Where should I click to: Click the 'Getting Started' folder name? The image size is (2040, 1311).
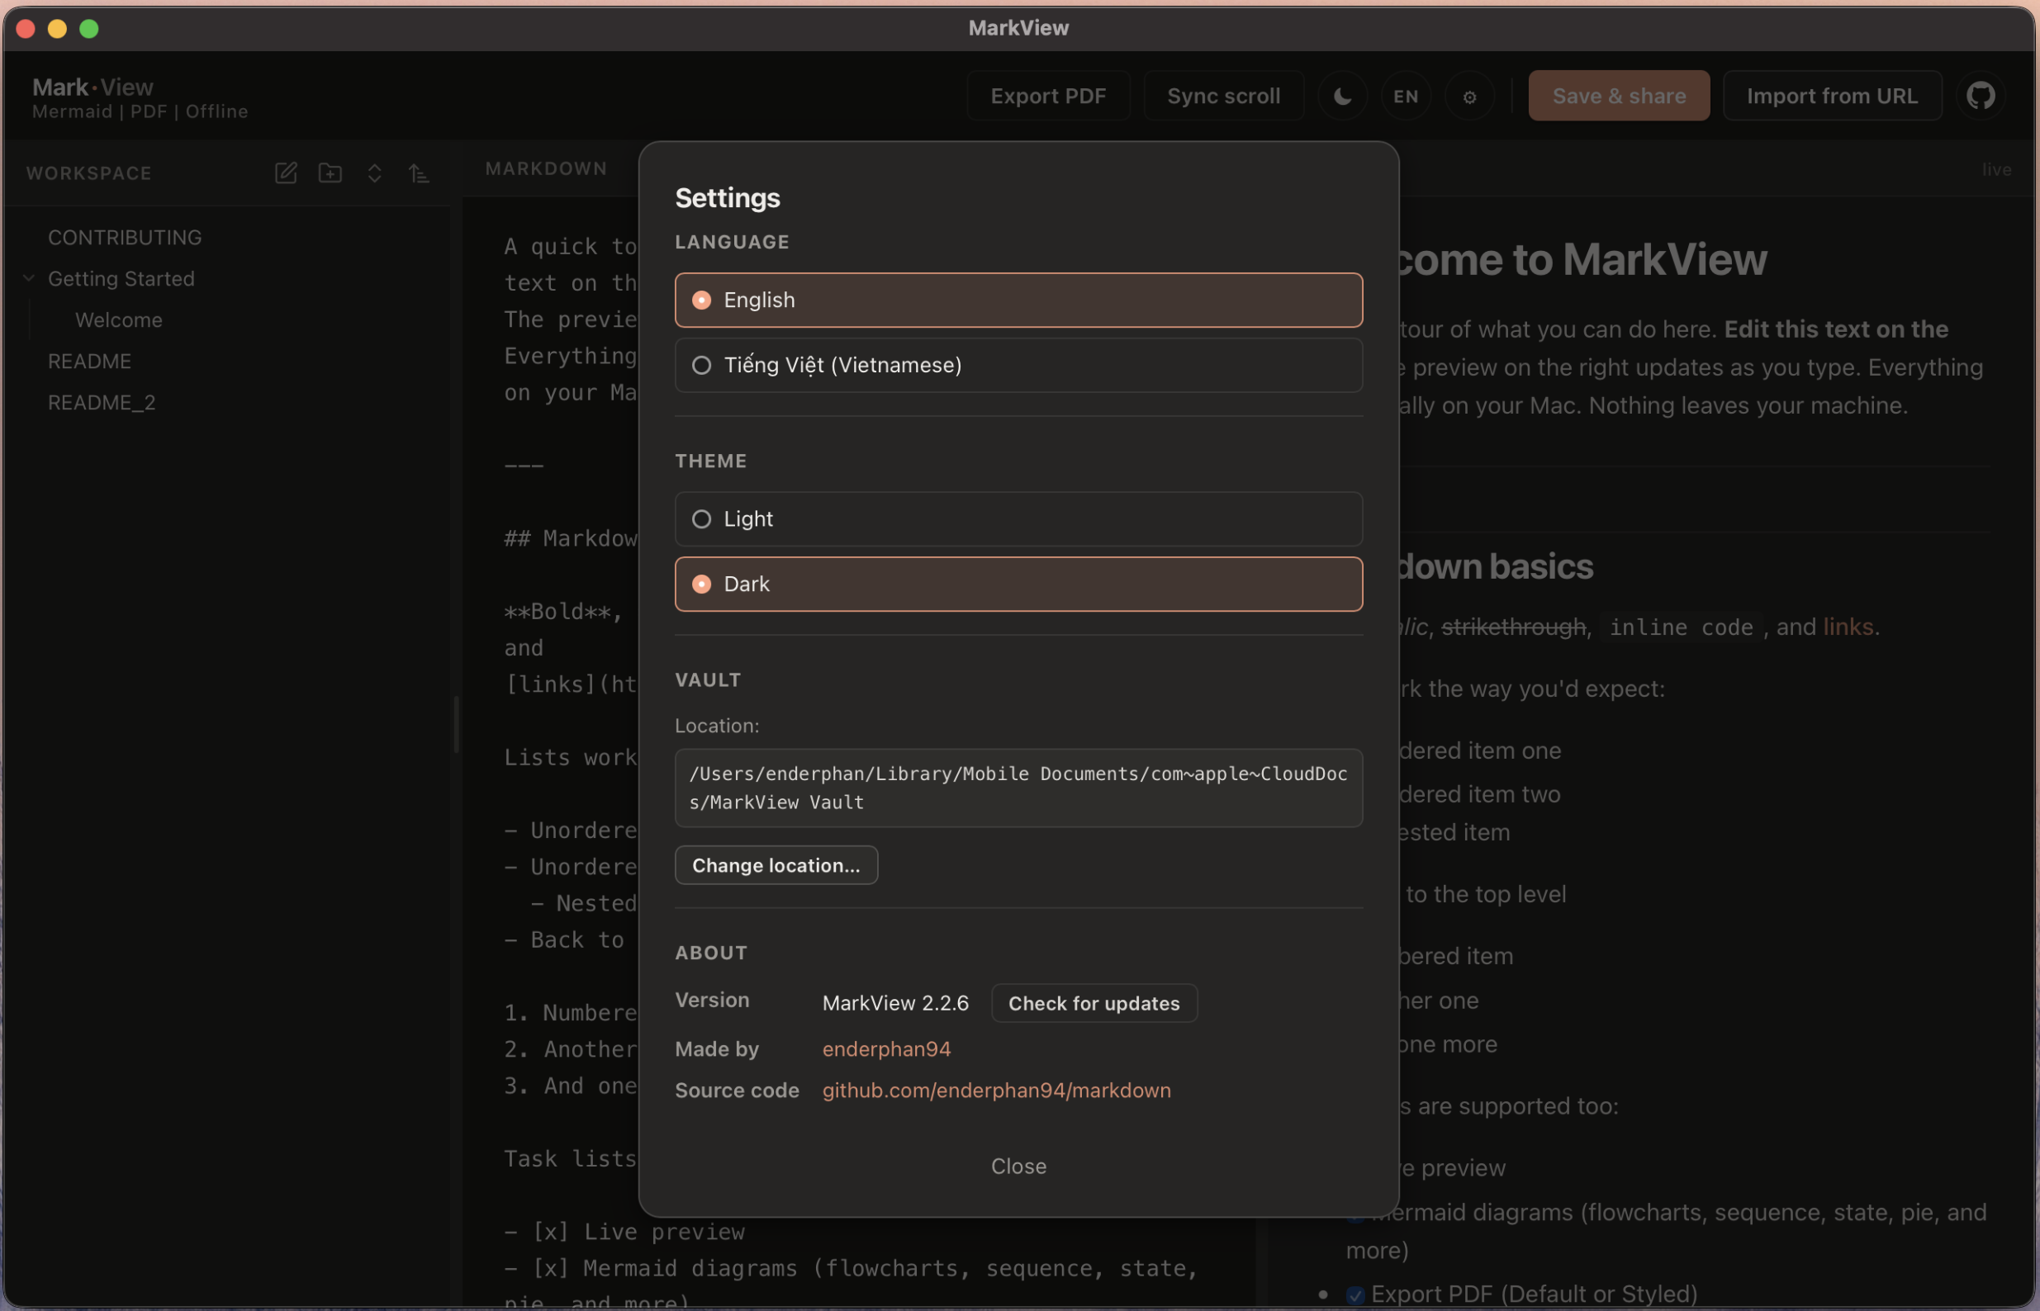[x=121, y=278]
